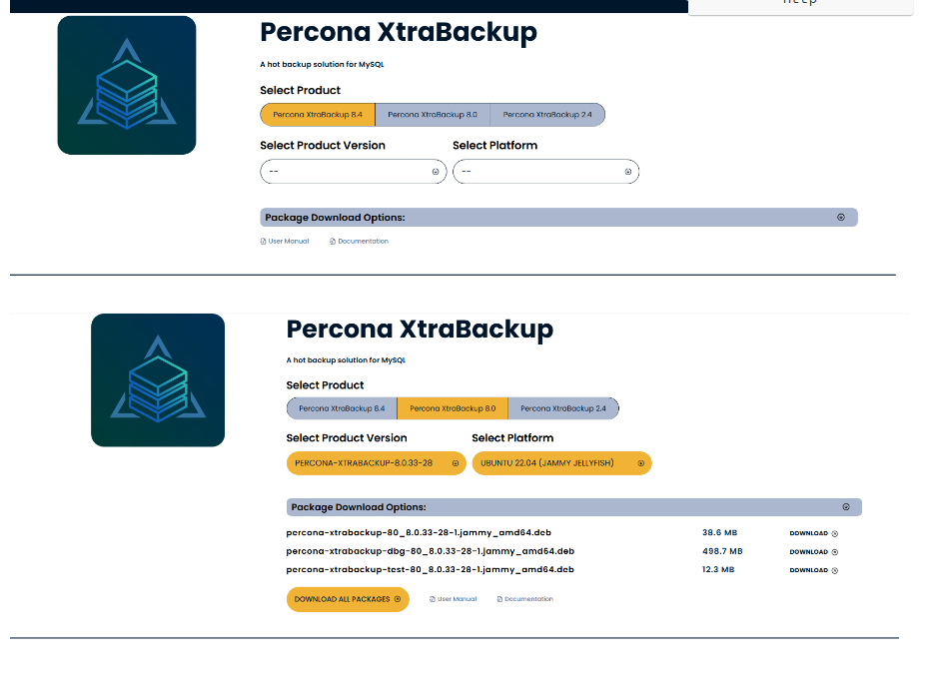Clear UBUNTU 22.04 selection using its x icon
The width and height of the screenshot is (944, 686).
click(x=639, y=463)
